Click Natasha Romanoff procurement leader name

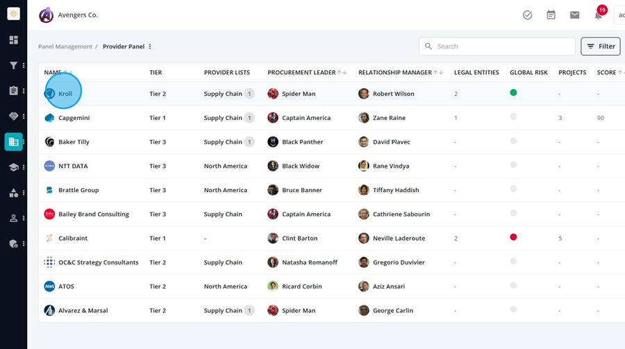click(310, 262)
